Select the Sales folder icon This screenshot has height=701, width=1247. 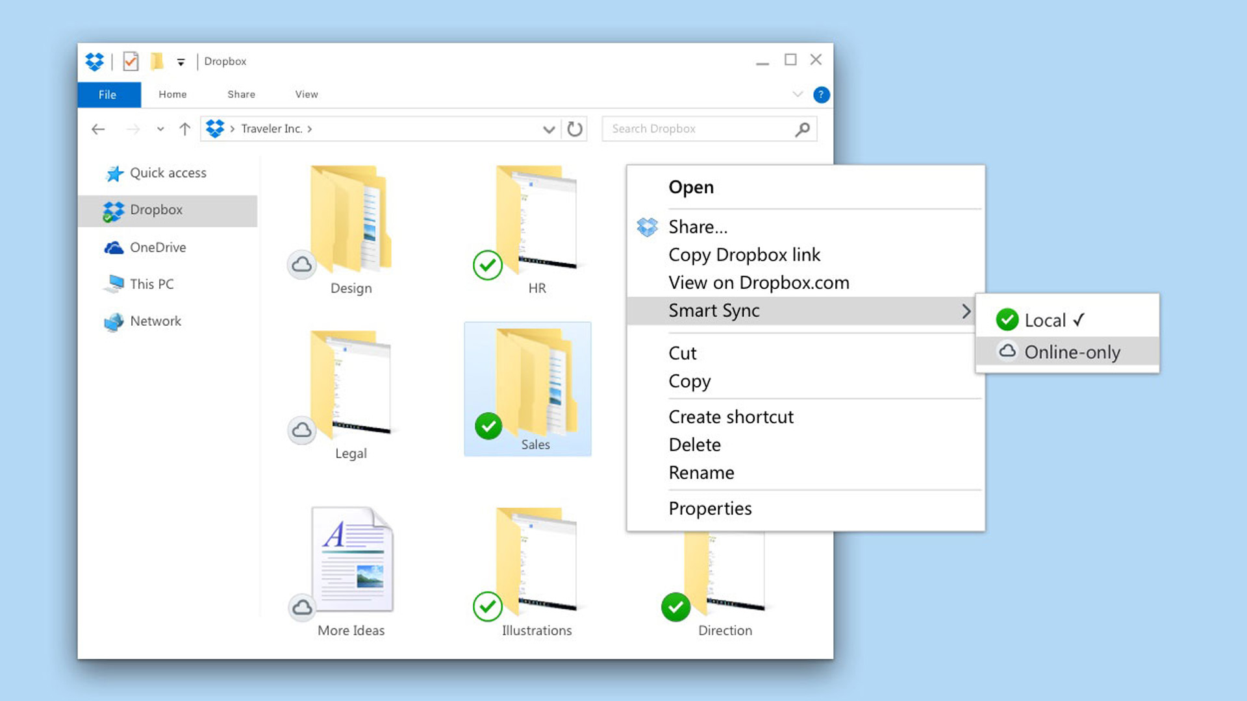click(536, 382)
